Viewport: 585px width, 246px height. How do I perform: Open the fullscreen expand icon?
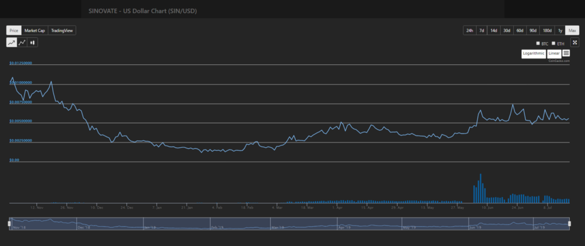[x=574, y=43]
